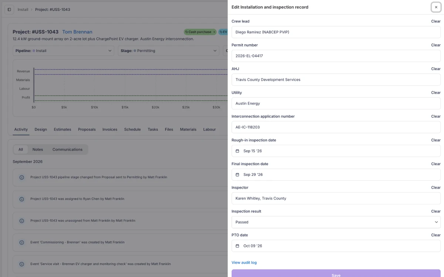The height and width of the screenshot is (277, 444).
Task: Switch to the Design tab
Action: (41, 130)
